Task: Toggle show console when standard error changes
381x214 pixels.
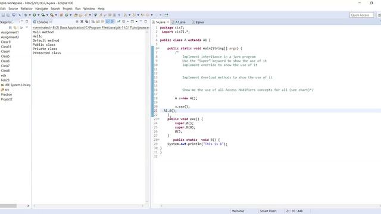Action: pyautogui.click(x=113, y=22)
